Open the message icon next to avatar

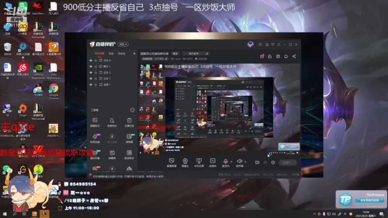(260, 45)
